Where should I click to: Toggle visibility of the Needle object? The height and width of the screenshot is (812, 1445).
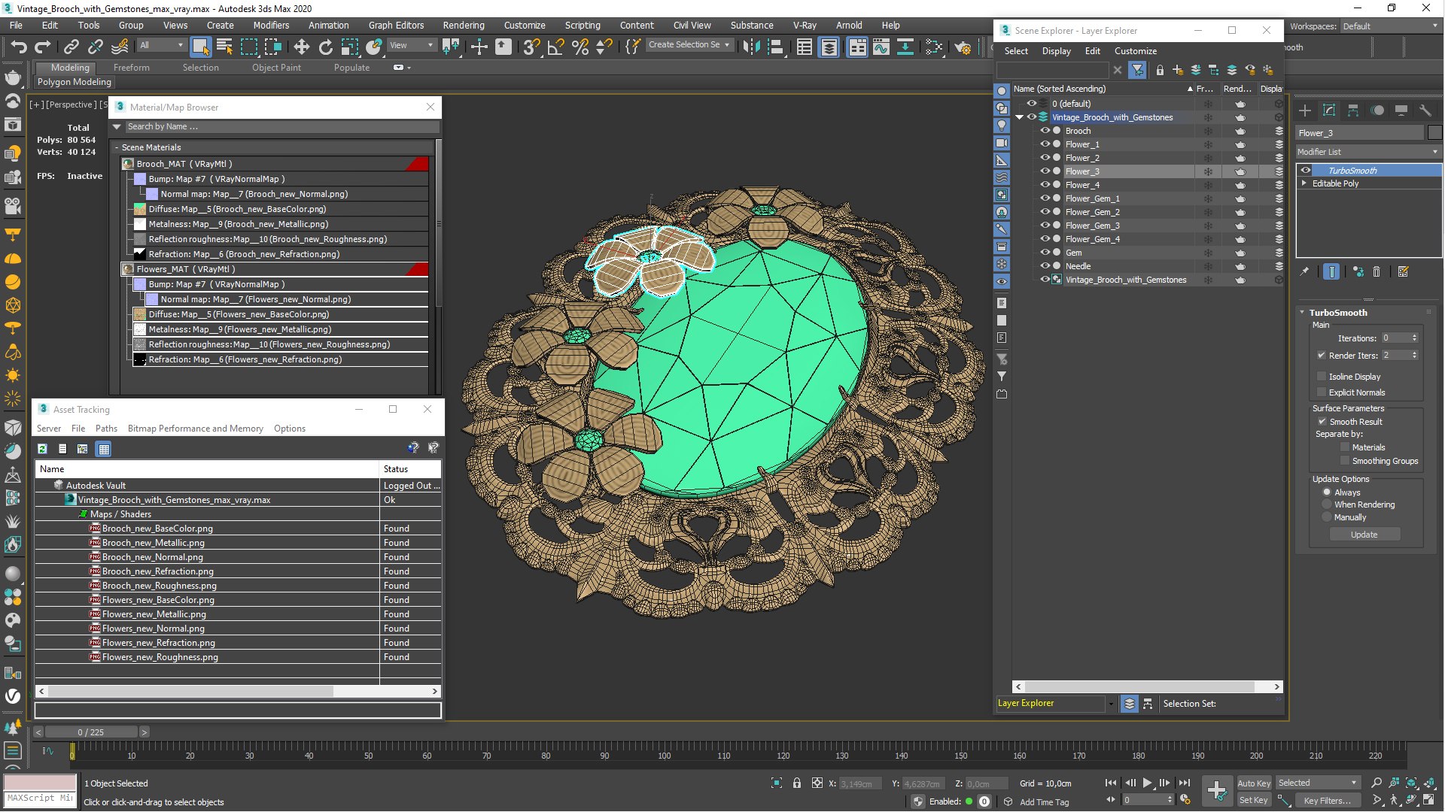click(1045, 266)
